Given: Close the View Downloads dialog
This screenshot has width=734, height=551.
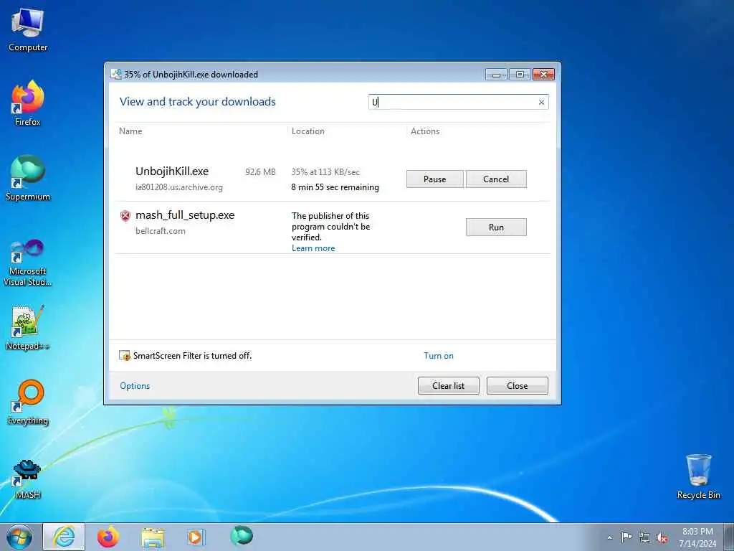Looking at the screenshot, I should (x=518, y=385).
